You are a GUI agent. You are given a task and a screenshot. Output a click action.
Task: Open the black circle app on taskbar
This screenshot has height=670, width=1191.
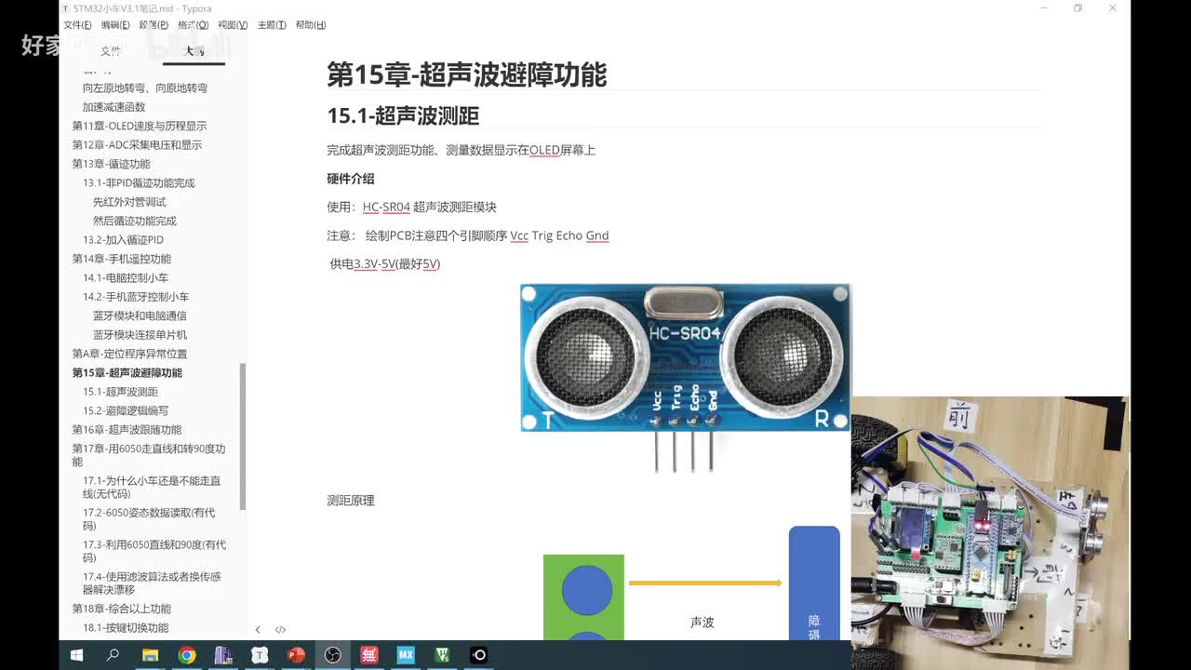[478, 655]
